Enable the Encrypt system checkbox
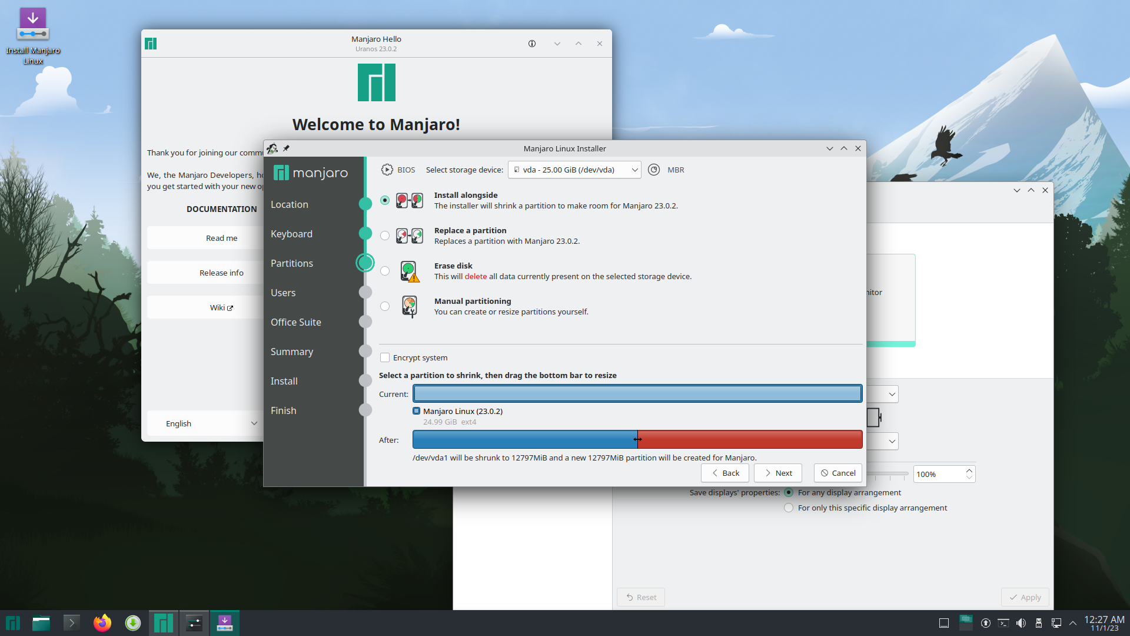 point(385,357)
